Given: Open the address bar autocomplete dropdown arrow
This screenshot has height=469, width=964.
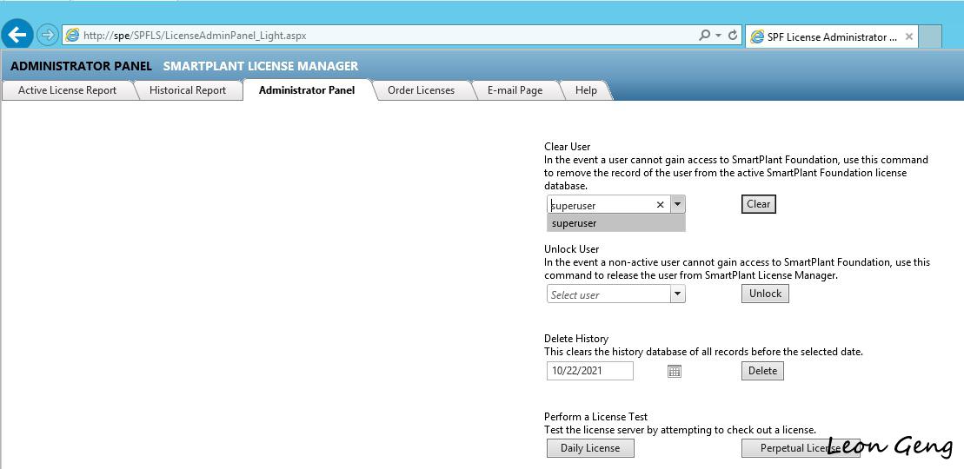Looking at the screenshot, I should 718,36.
